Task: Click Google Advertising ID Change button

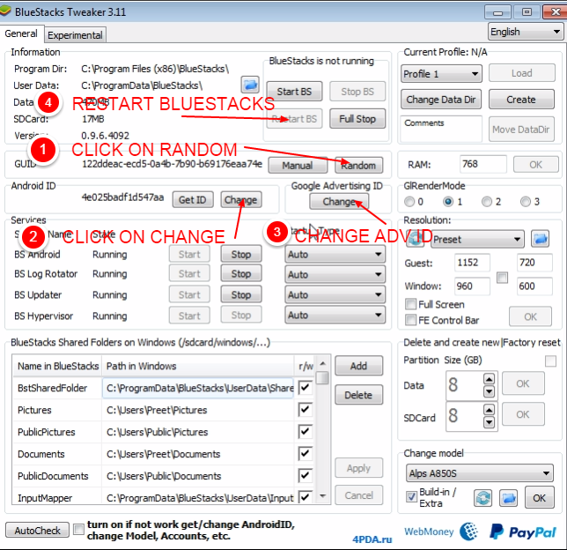Action: tap(339, 201)
